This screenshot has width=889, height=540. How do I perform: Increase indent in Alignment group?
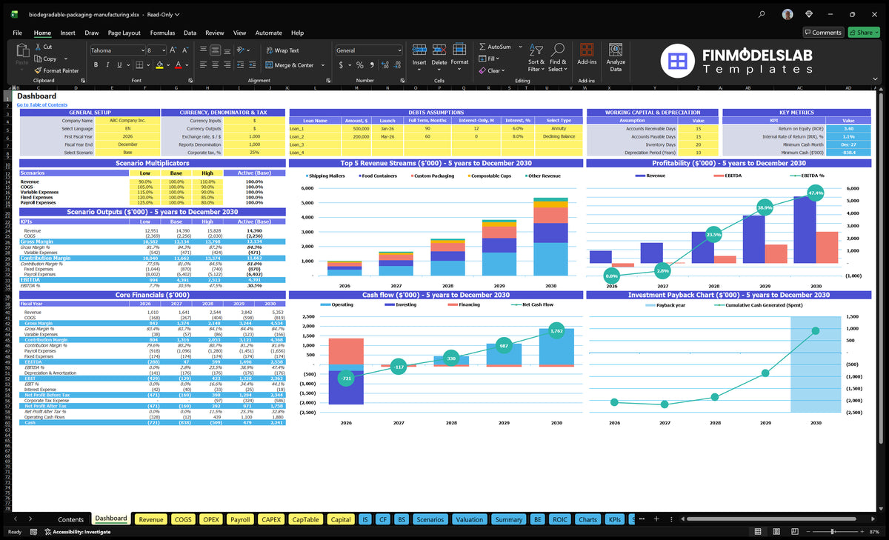253,65
